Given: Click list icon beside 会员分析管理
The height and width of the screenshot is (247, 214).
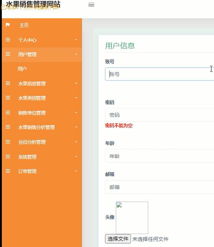Looking at the screenshot, I should click(8, 142).
